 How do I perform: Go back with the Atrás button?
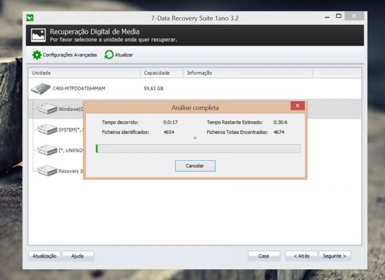(x=302, y=256)
